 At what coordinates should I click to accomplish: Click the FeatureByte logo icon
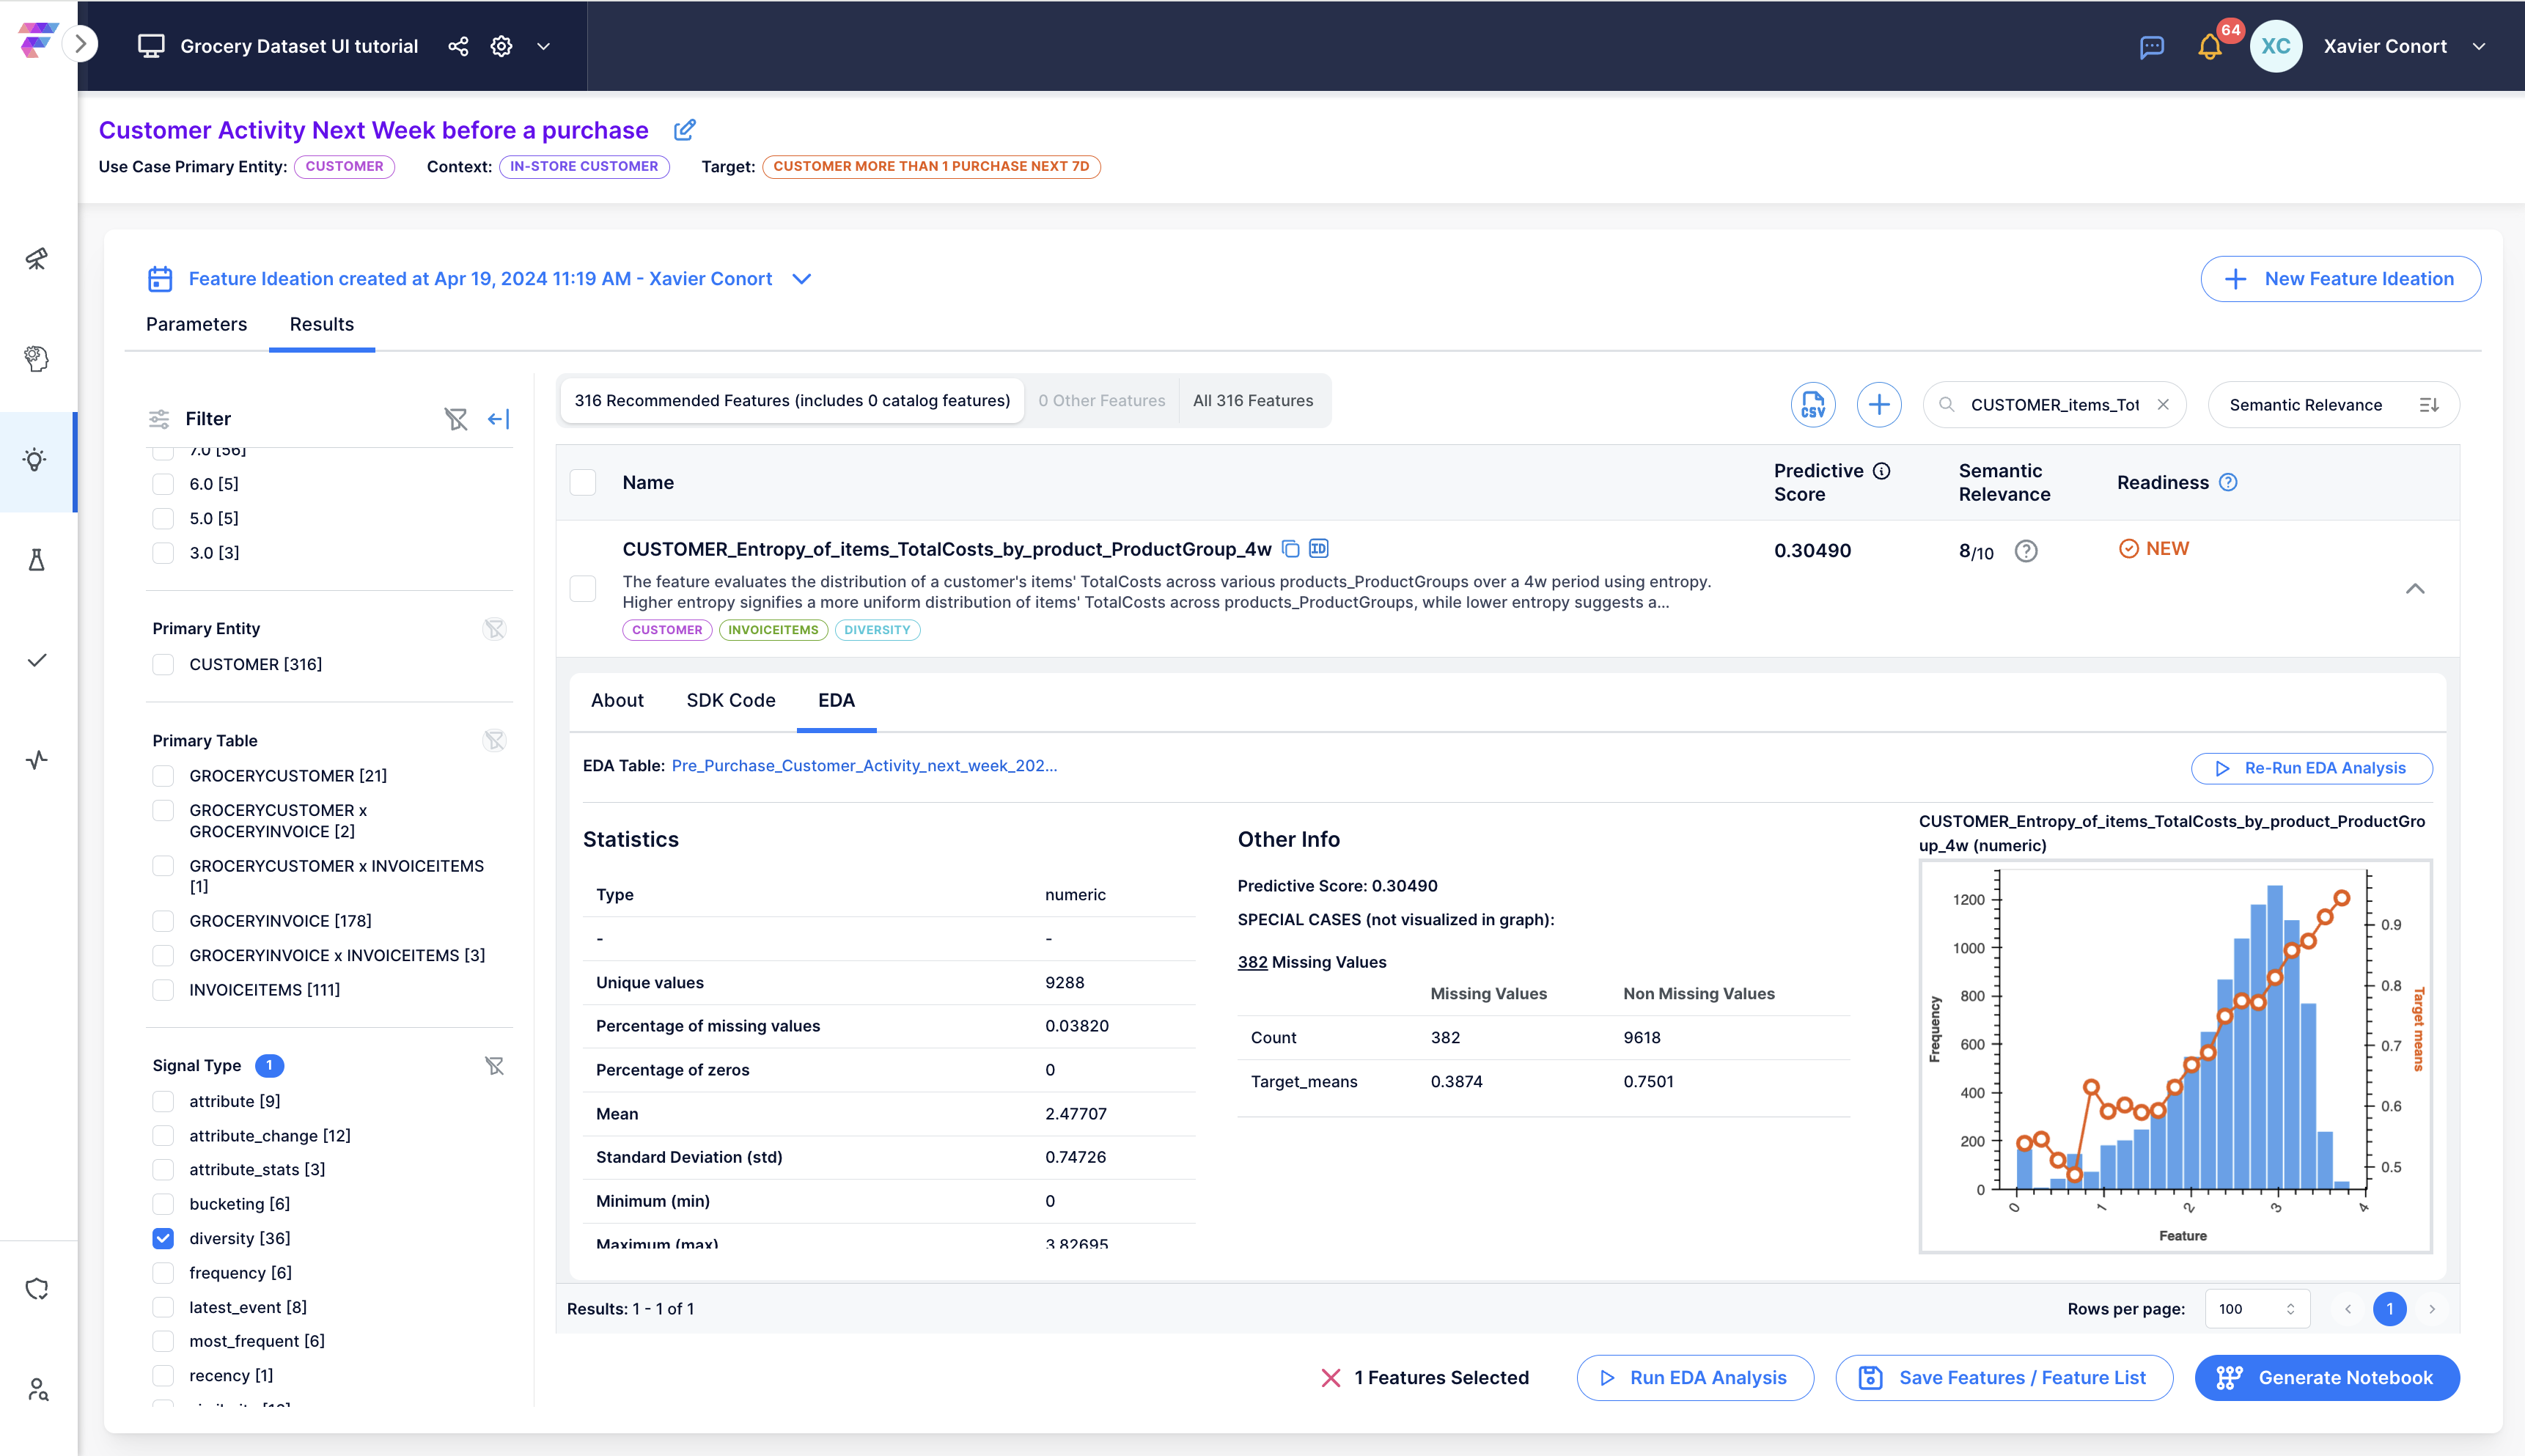(37, 40)
